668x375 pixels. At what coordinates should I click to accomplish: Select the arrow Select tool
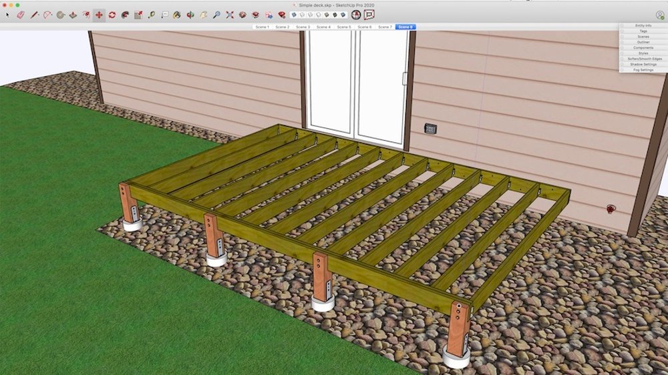pos(7,15)
